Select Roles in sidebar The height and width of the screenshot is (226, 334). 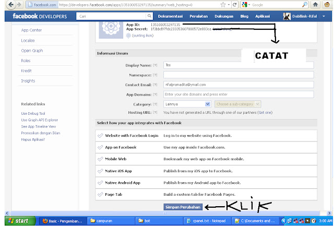point(26,61)
